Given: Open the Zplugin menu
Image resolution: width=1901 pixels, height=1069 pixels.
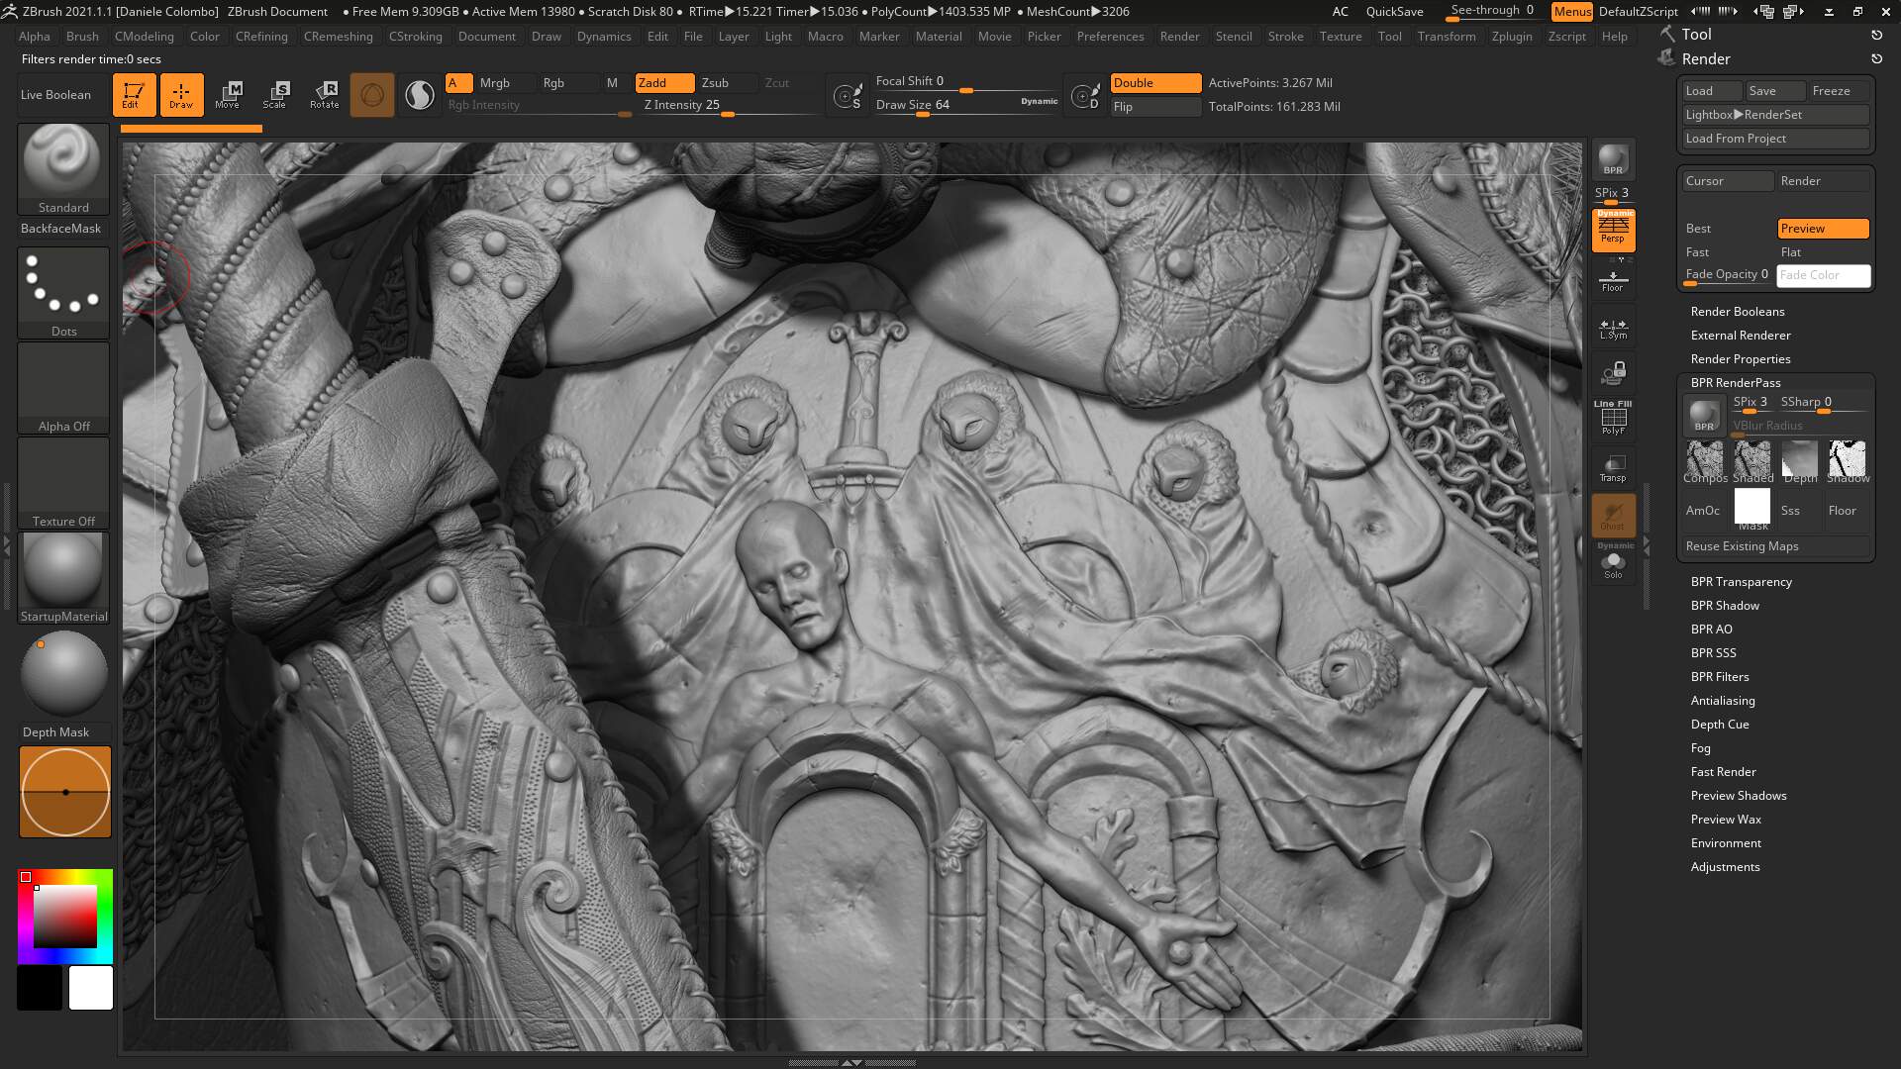Looking at the screenshot, I should coord(1512,37).
